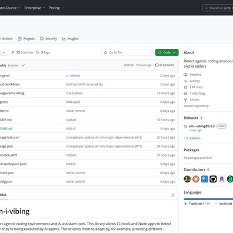This screenshot has width=233, height=233.
Task: Open the Packages heading link
Action: coord(191,150)
